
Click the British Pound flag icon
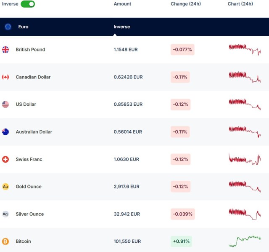pyautogui.click(x=5, y=50)
